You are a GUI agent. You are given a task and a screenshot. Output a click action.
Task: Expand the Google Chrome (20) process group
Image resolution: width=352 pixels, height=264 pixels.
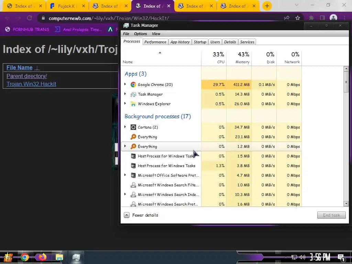click(x=125, y=84)
